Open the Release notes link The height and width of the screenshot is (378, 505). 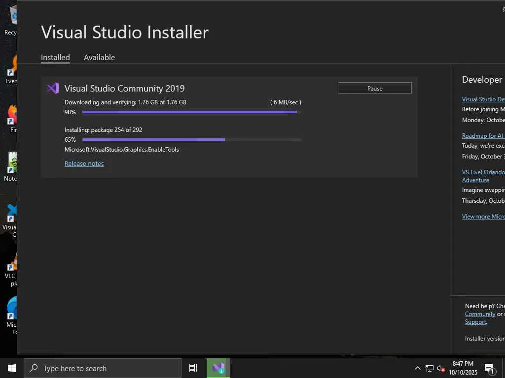84,163
